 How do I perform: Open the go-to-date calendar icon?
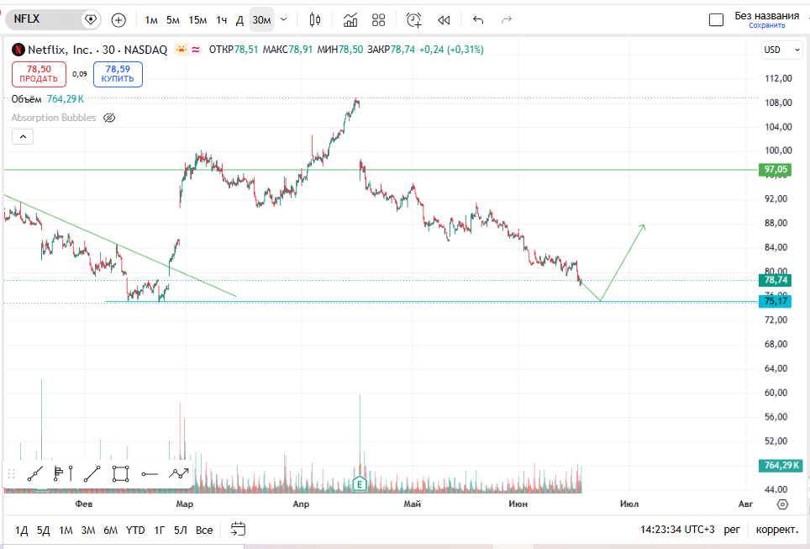point(238,529)
